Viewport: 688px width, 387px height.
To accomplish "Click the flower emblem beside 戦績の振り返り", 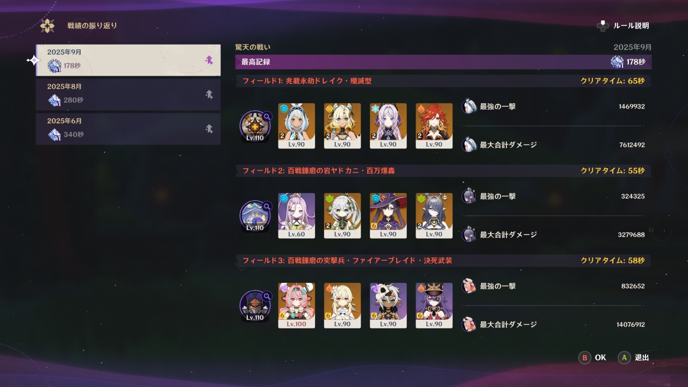I will (x=47, y=25).
